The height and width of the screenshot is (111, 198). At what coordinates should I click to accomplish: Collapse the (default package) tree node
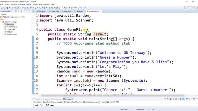click(x=1, y=22)
